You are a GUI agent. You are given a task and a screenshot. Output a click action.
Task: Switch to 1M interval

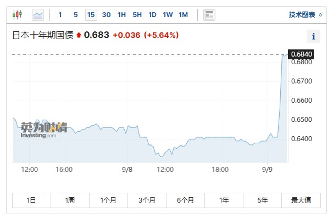click(184, 15)
